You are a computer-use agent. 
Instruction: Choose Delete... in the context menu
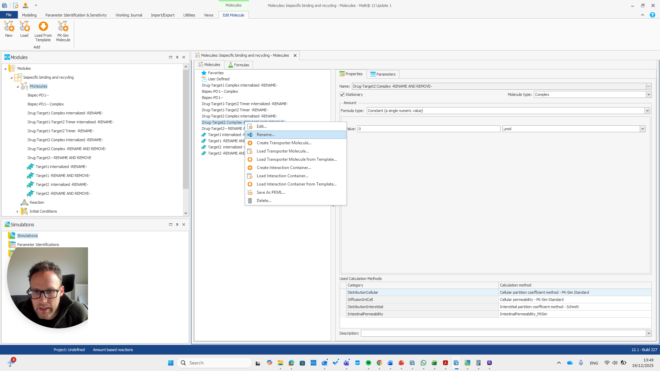tap(264, 201)
